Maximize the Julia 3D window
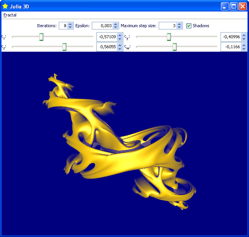Viewport: 249px width, 237px height. (234, 7)
